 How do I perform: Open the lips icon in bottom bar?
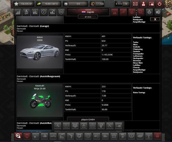(140, 136)
